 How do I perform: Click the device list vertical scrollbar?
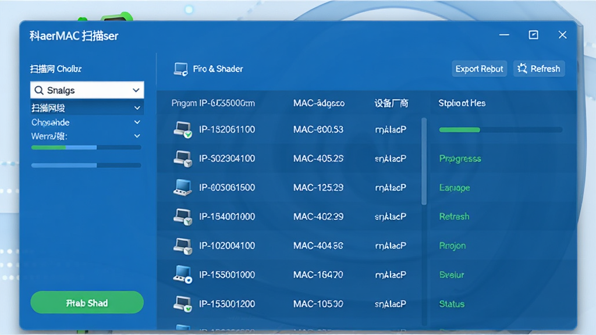424,162
